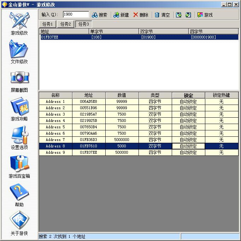Click the status bar search result text
The height and width of the screenshot is (241, 241).
pos(62,236)
